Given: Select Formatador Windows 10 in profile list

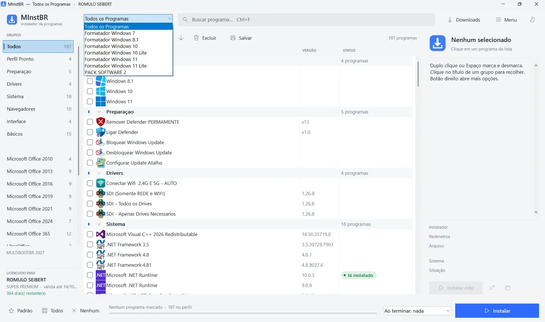Looking at the screenshot, I should tap(128, 46).
